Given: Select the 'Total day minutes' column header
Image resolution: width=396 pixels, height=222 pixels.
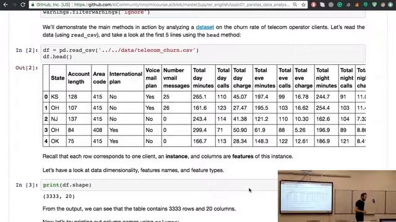Looking at the screenshot, I should pyautogui.click(x=204, y=78).
